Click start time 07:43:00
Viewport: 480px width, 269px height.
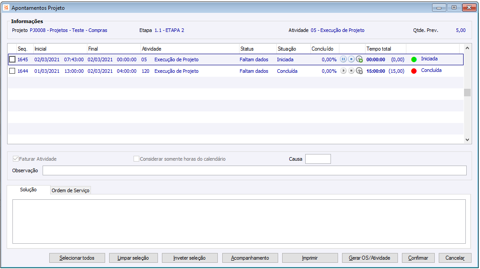(74, 59)
